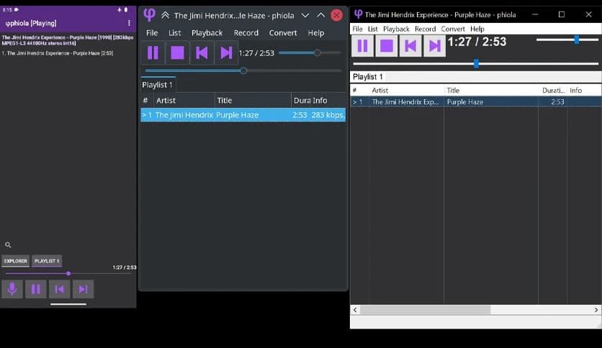The height and width of the screenshot is (348, 602).
Task: Open Playback menu in Windows phiola window
Action: point(396,29)
